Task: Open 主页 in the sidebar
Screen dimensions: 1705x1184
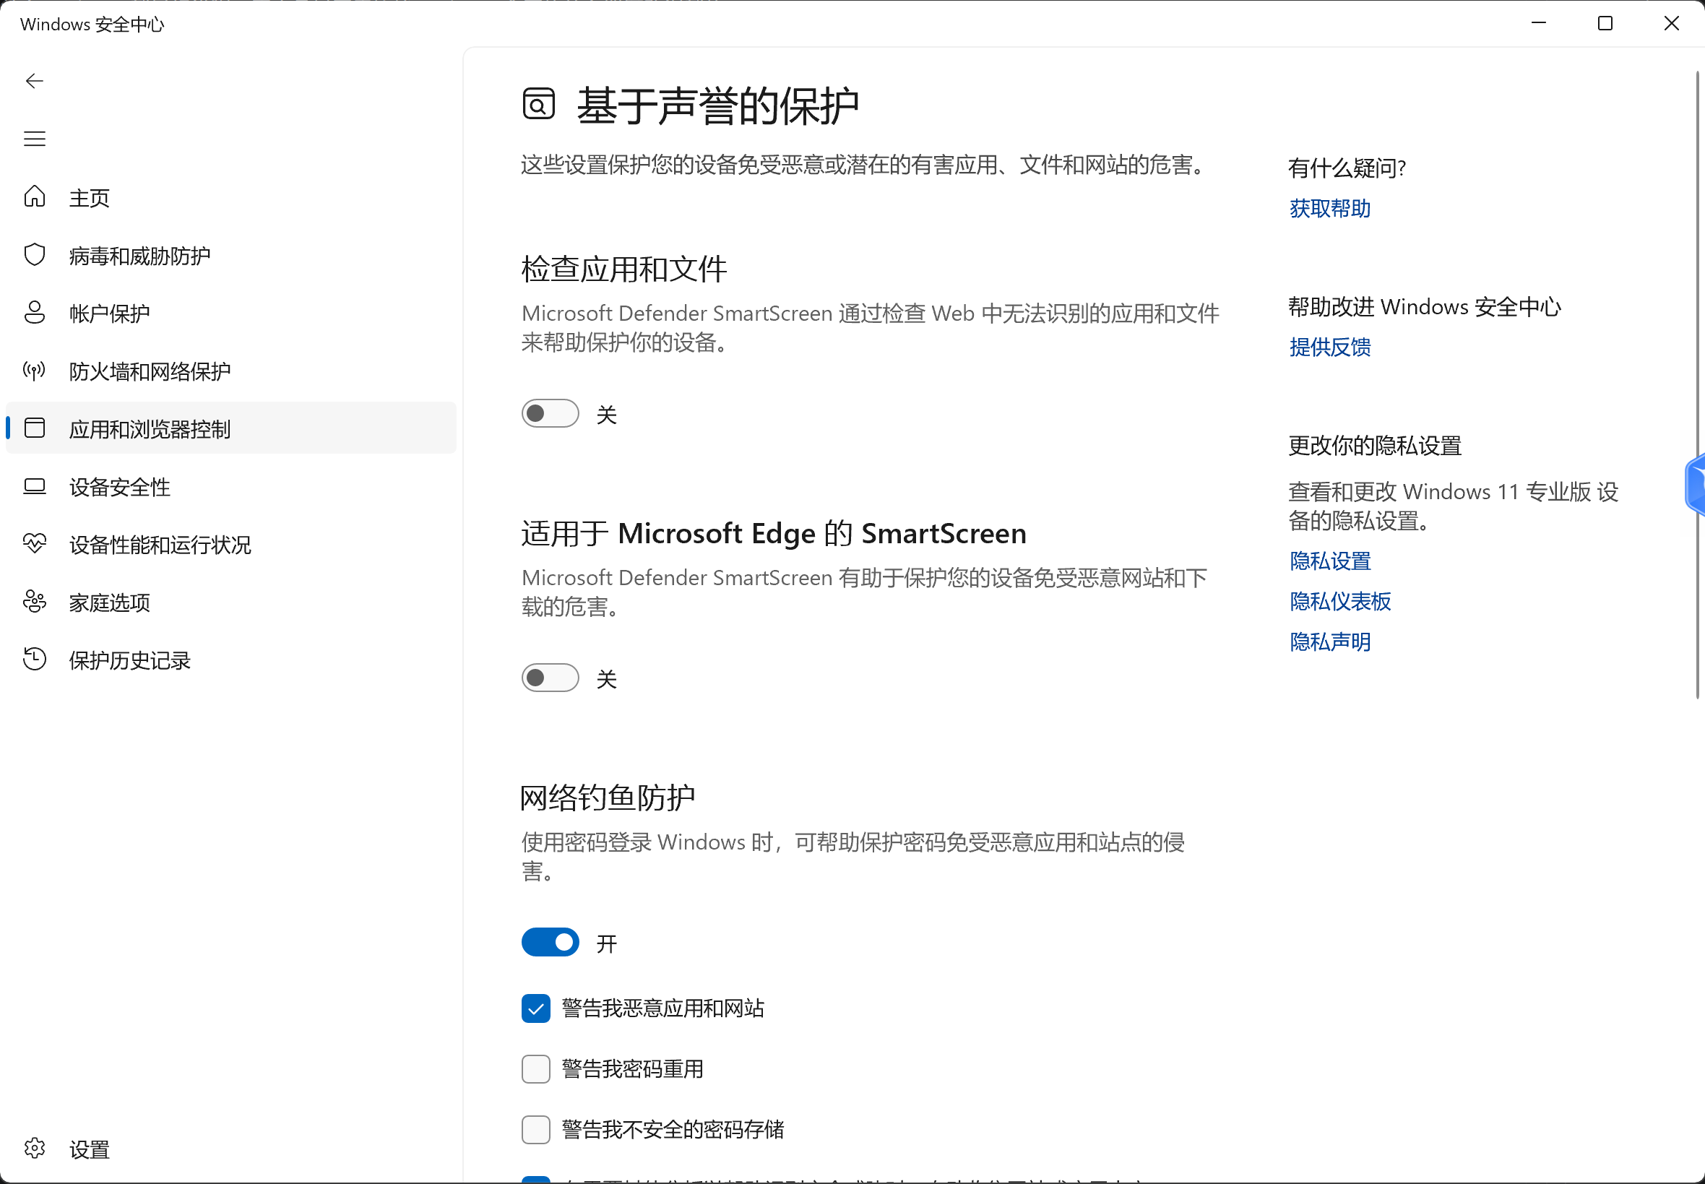Action: point(230,197)
